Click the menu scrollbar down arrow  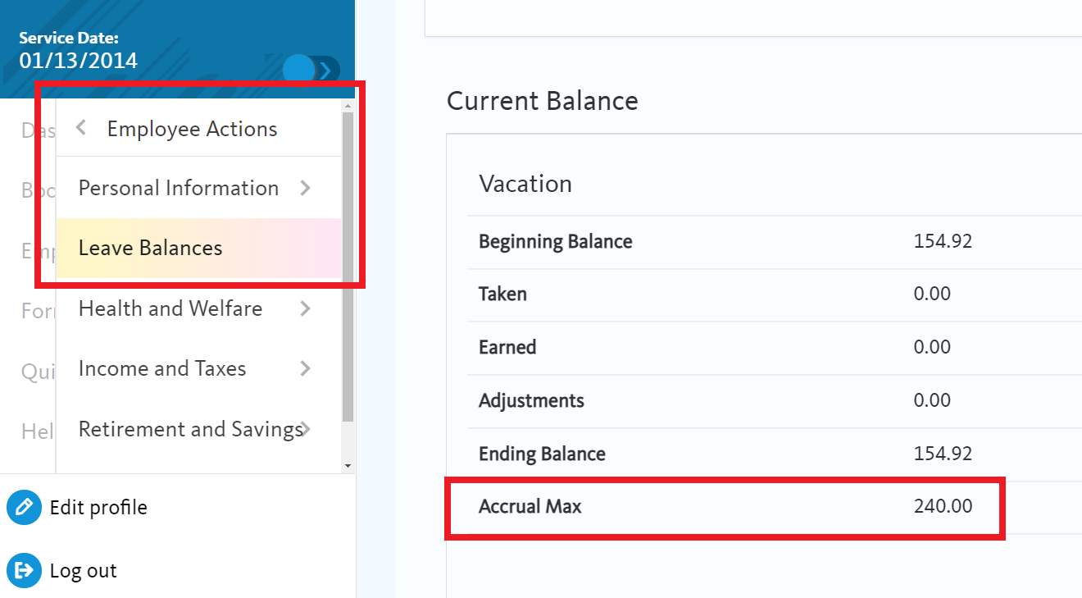[348, 466]
